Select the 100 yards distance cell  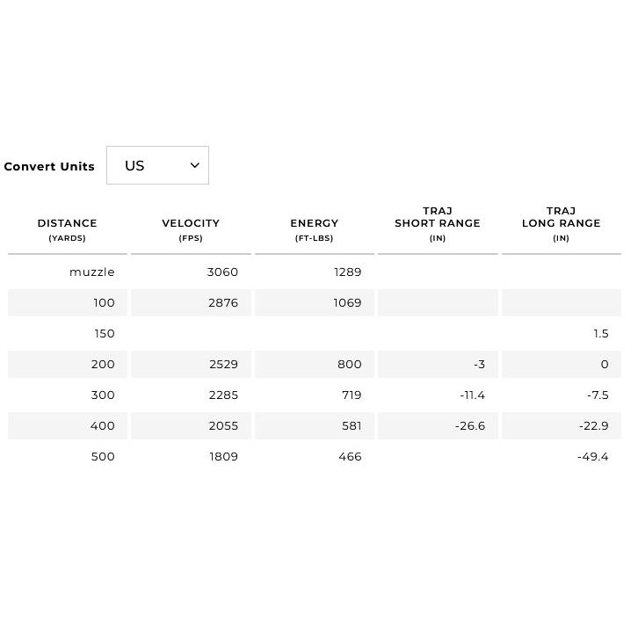pyautogui.click(x=68, y=302)
